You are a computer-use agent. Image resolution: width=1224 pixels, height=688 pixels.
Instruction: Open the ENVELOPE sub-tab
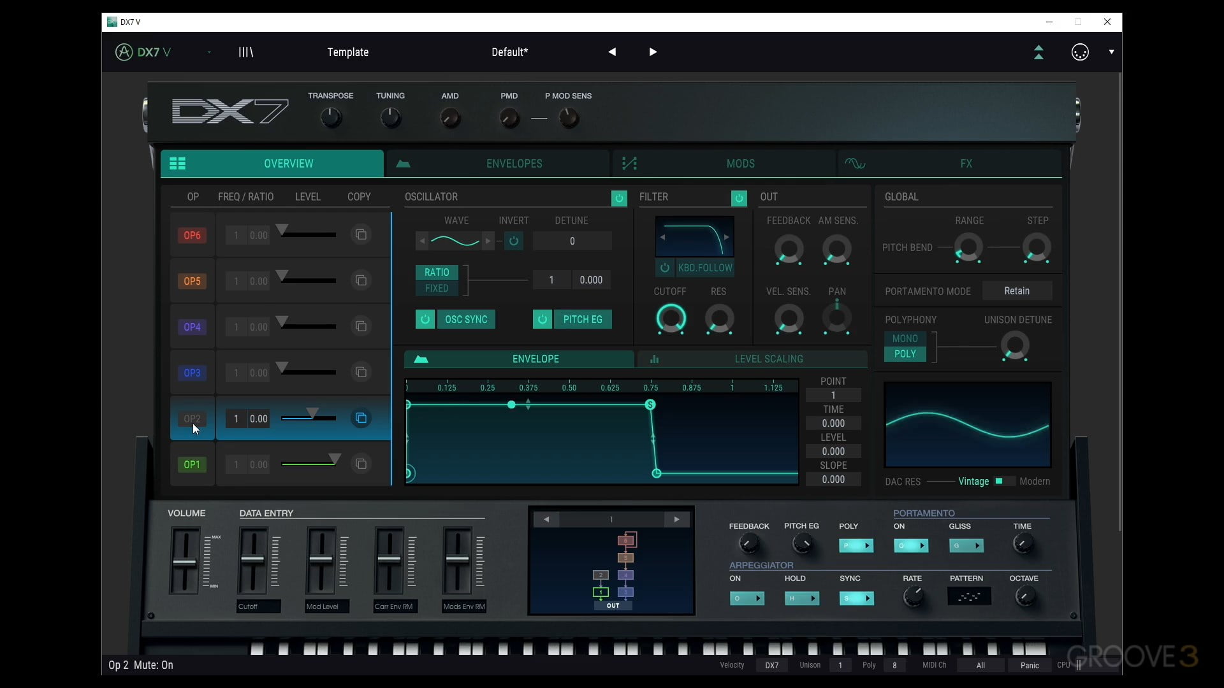(519, 359)
